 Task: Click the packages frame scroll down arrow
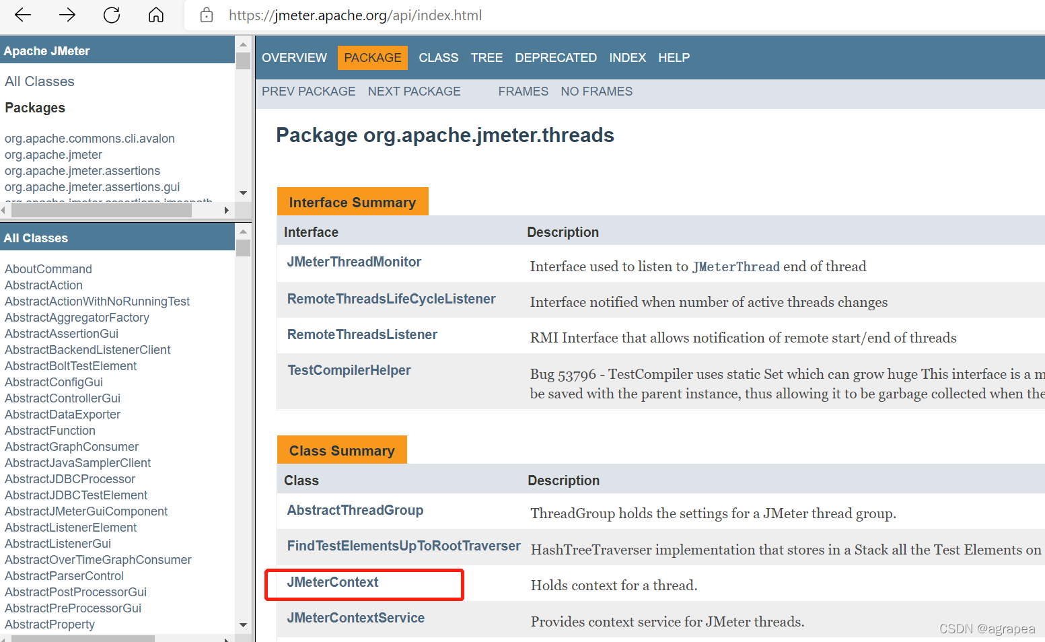[x=243, y=193]
